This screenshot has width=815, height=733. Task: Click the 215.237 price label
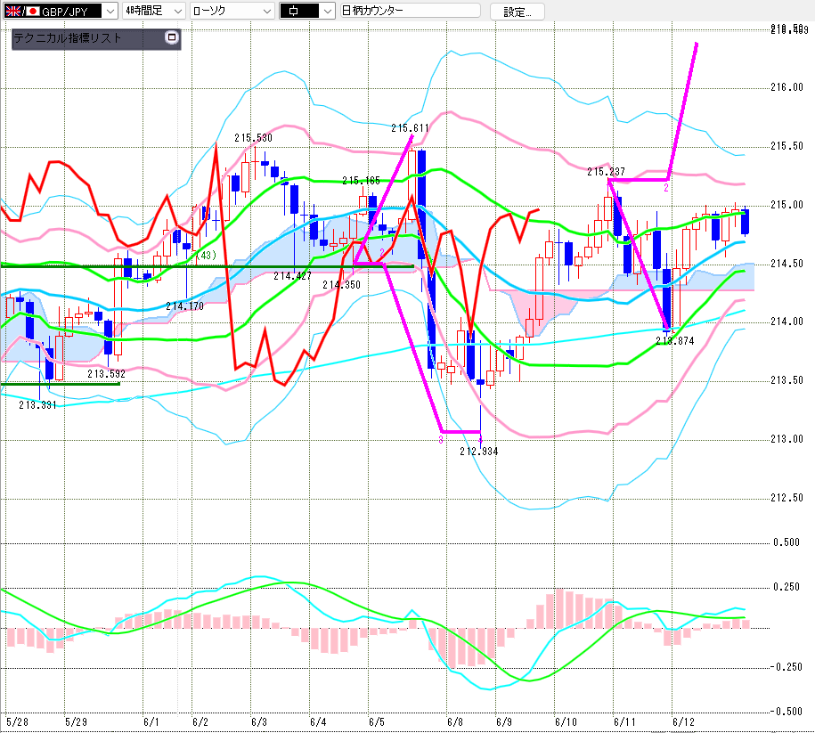tap(606, 172)
